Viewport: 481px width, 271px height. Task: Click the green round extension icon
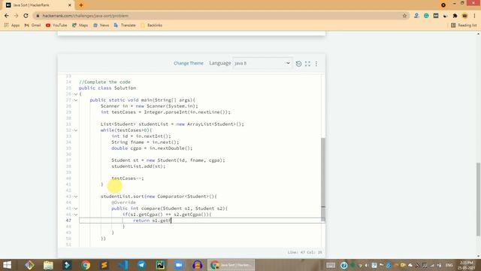pyautogui.click(x=426, y=16)
